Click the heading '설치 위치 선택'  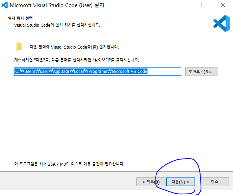(20, 18)
